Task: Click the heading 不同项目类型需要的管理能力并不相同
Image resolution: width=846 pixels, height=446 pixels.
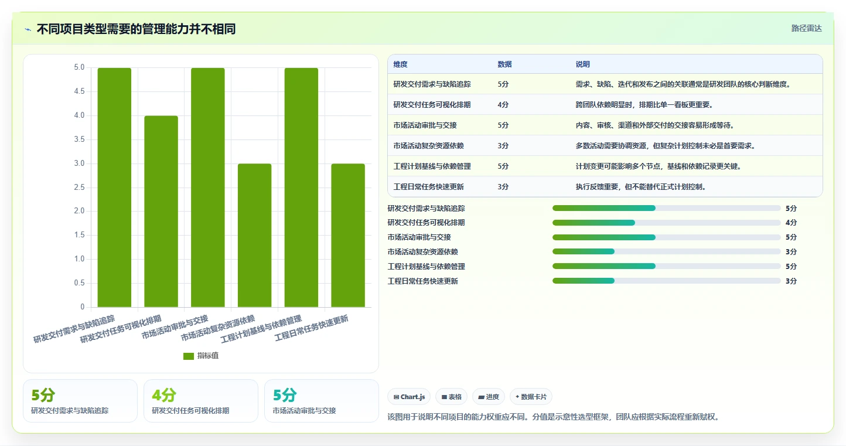Action: coord(136,29)
